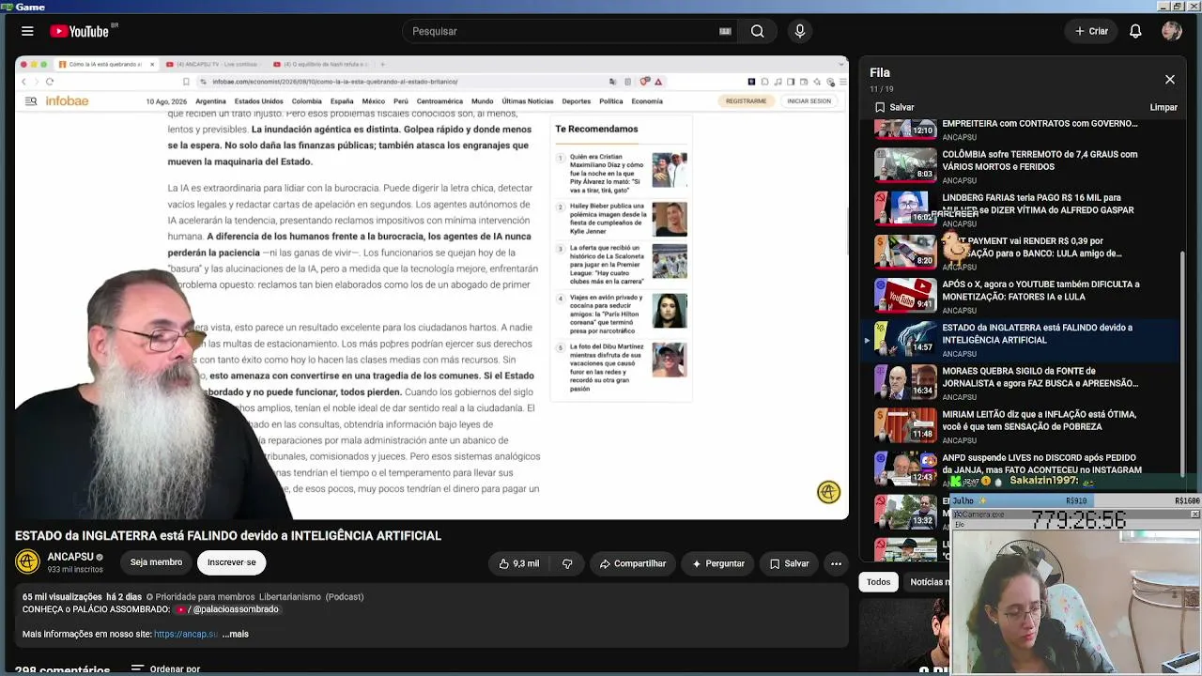Dislike the video with thumbs-down
The image size is (1202, 676).
(x=567, y=563)
